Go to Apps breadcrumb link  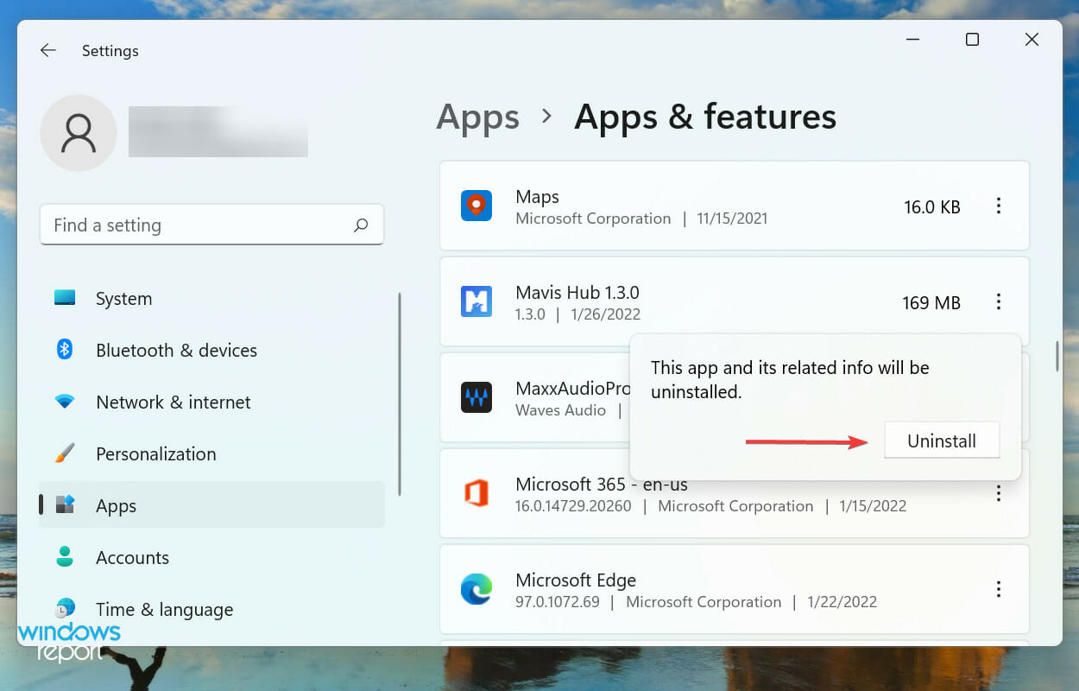coord(477,117)
